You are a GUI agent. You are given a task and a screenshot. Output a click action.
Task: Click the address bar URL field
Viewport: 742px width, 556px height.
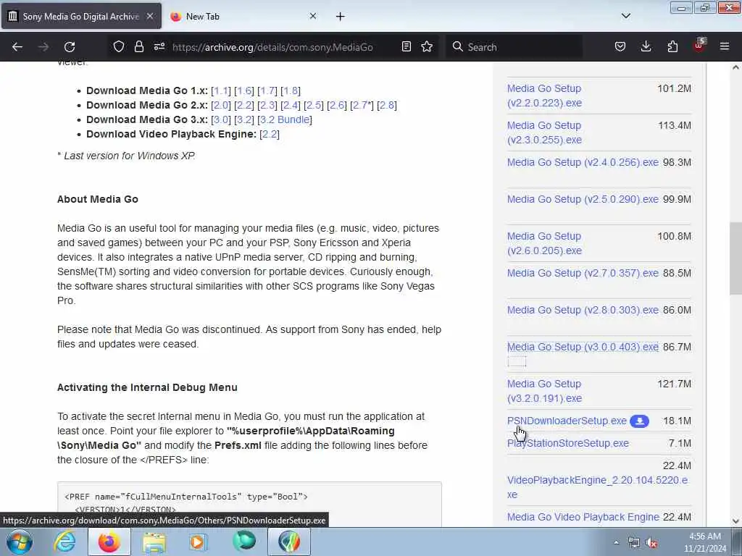click(x=272, y=47)
